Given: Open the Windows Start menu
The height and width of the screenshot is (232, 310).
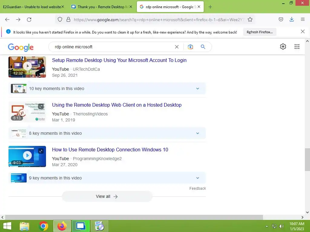Looking at the screenshot, I should click(x=7, y=226).
